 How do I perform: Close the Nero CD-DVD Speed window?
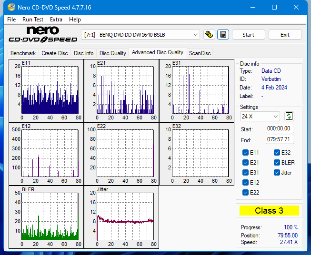tap(296, 7)
